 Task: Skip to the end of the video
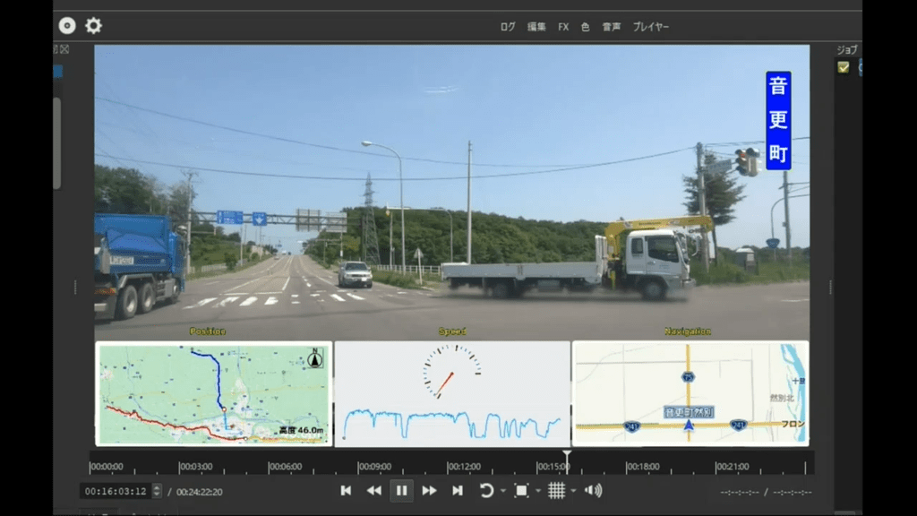(458, 490)
